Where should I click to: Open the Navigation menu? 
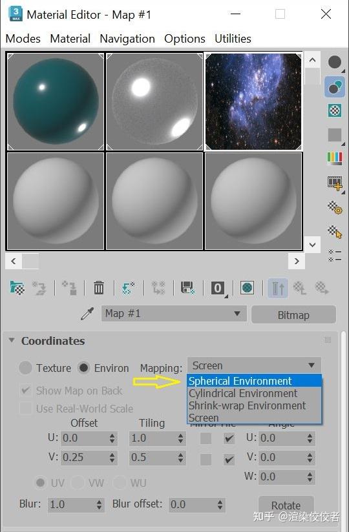click(127, 39)
